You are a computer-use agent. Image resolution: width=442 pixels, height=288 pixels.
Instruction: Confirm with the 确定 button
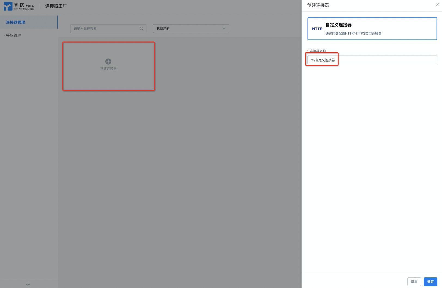tap(430, 282)
